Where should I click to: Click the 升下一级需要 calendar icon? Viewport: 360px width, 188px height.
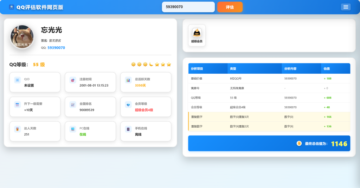tap(17, 105)
